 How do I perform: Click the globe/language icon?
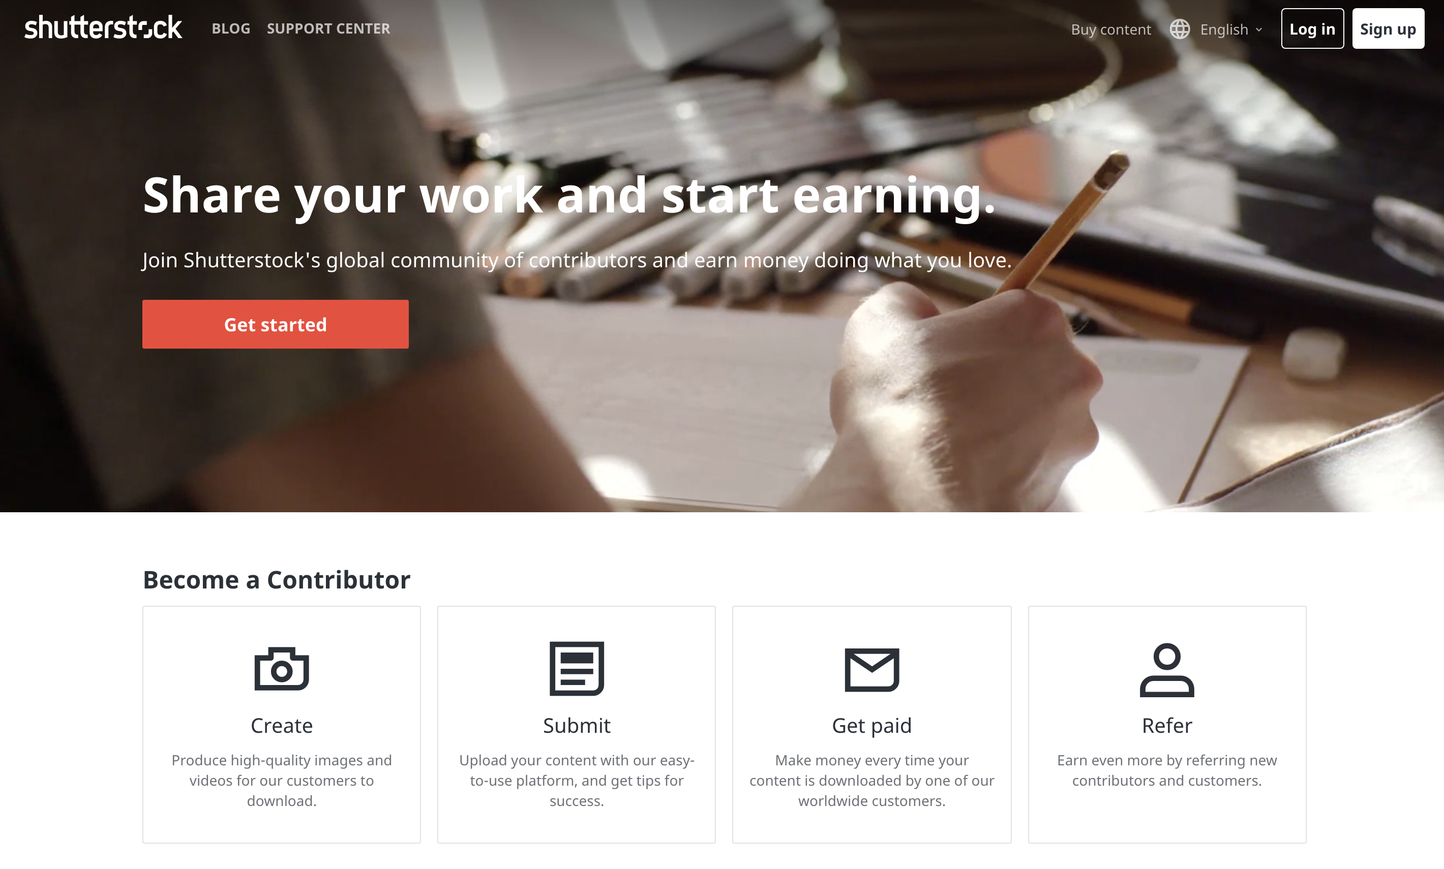[1179, 28]
